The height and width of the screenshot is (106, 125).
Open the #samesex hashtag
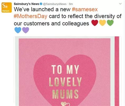(85, 9)
